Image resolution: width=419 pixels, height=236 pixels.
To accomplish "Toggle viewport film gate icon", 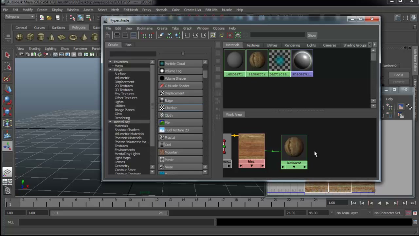I will [x=61, y=54].
